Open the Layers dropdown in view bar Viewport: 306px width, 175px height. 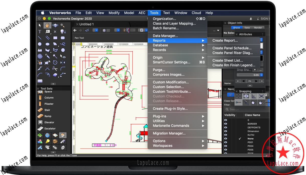pyautogui.click(x=117, y=30)
